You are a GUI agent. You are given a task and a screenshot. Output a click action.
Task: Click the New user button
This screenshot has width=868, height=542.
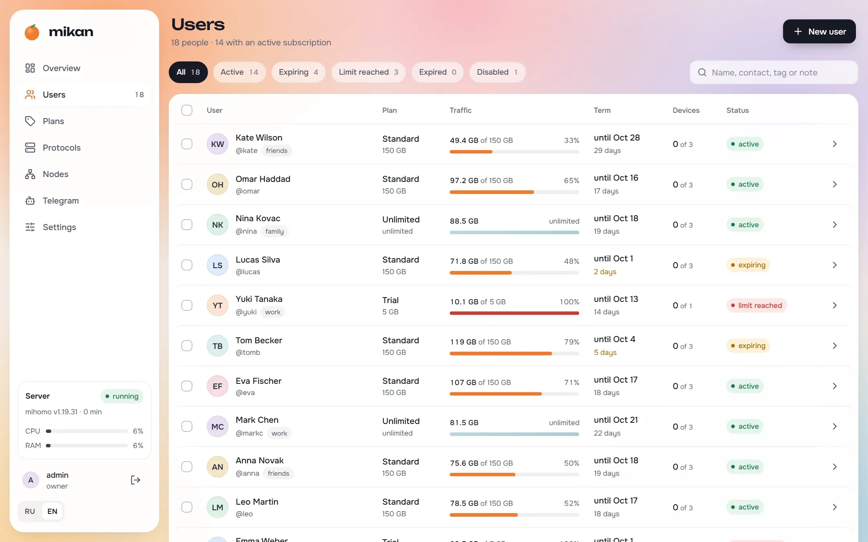819,31
